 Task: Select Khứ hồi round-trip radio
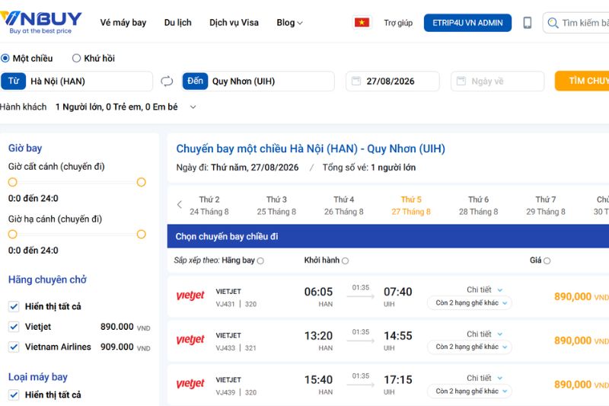(x=77, y=59)
